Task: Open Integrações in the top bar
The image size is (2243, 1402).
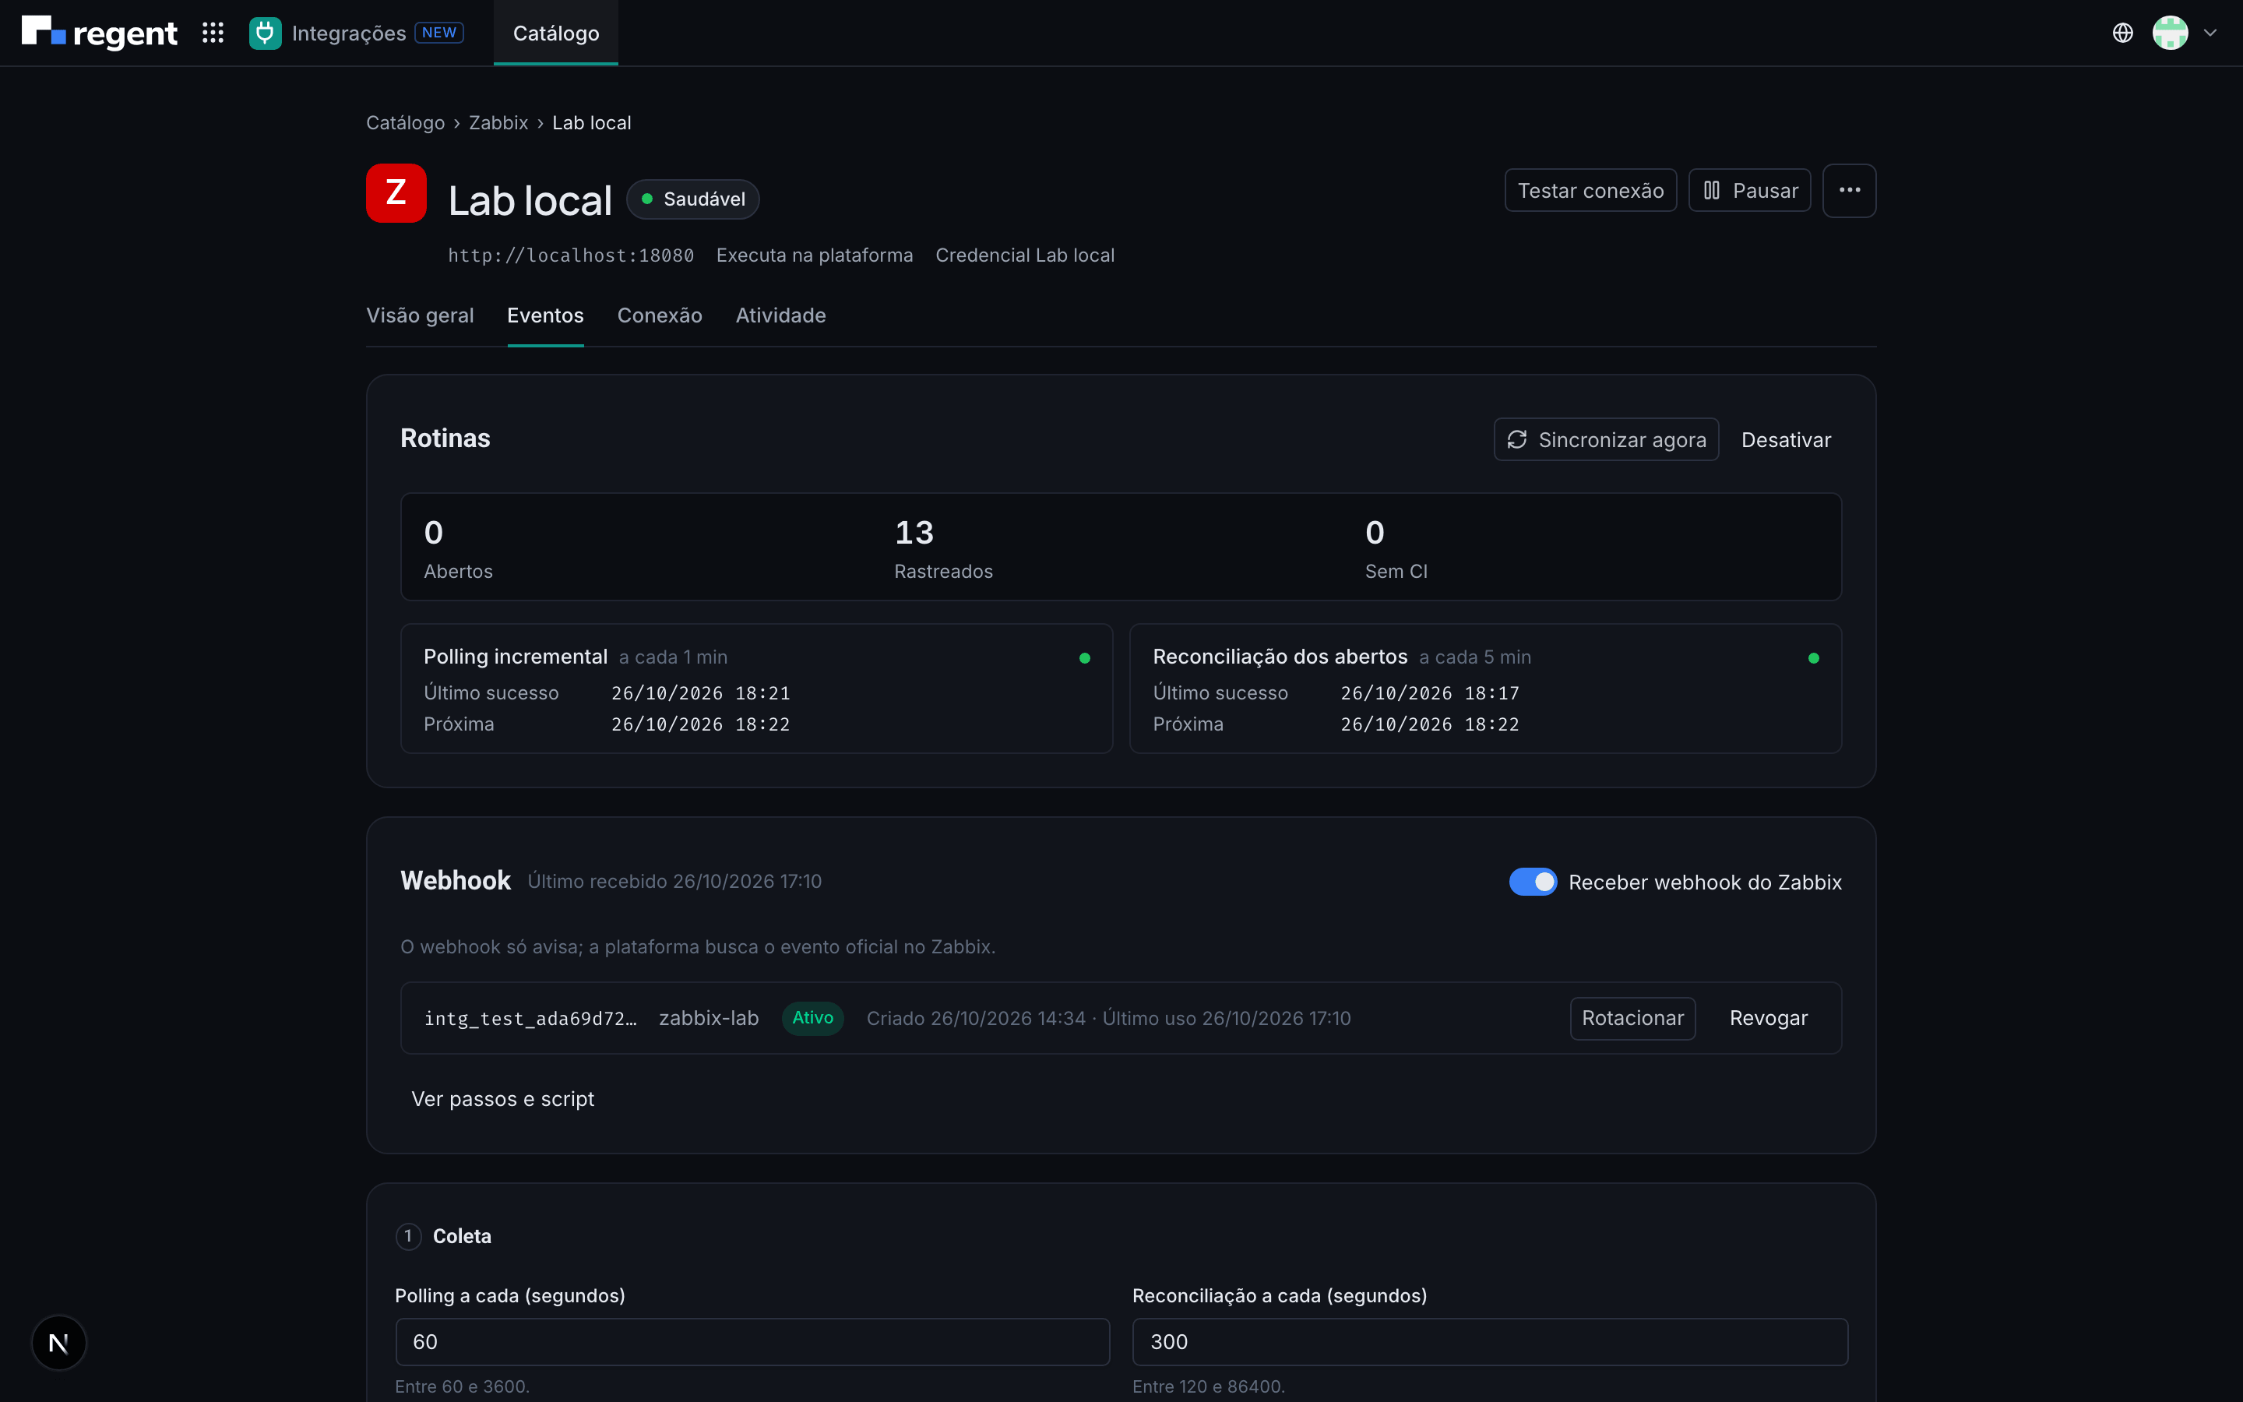Action: pyautogui.click(x=348, y=33)
